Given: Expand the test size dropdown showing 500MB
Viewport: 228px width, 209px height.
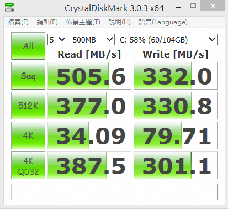Looking at the screenshot, I should tap(93, 39).
